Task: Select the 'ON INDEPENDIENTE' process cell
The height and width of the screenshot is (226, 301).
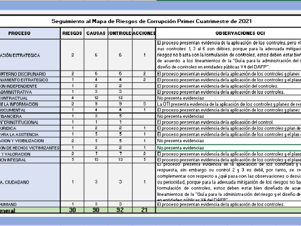Action: coord(30,86)
